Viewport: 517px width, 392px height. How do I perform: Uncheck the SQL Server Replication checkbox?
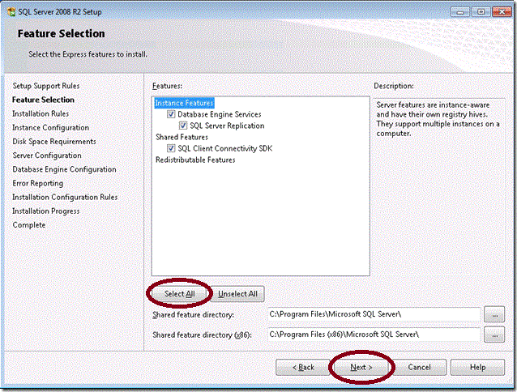pyautogui.click(x=183, y=126)
